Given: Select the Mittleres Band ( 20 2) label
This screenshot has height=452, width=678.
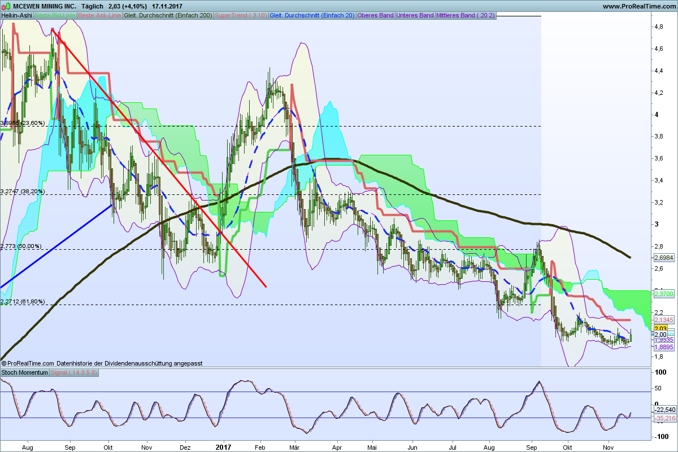Looking at the screenshot, I should point(466,15).
